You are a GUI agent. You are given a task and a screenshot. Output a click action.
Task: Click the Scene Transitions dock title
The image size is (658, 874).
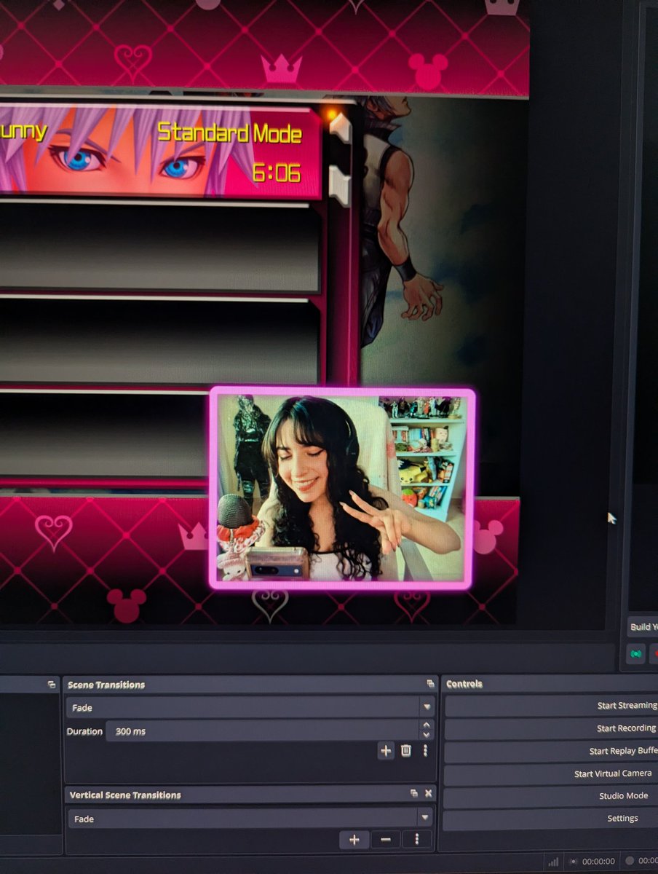click(x=106, y=685)
